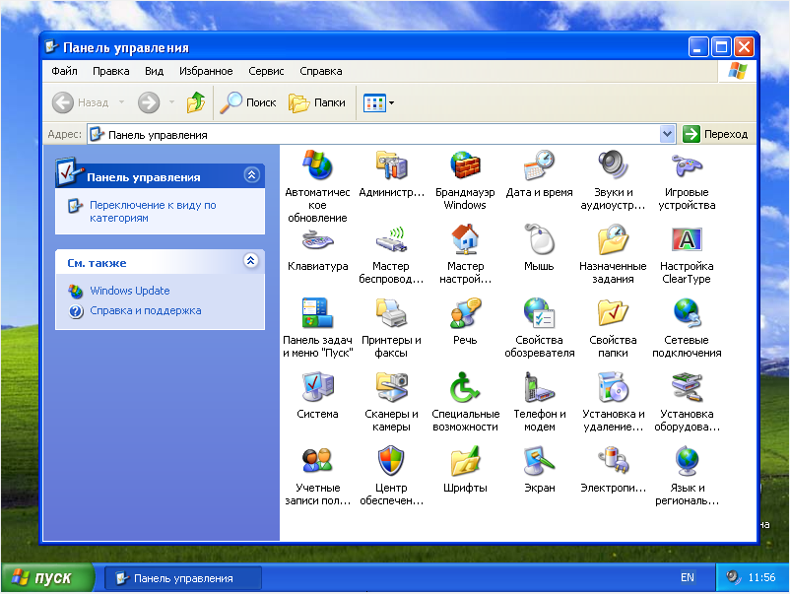Open the Система icon

click(317, 387)
